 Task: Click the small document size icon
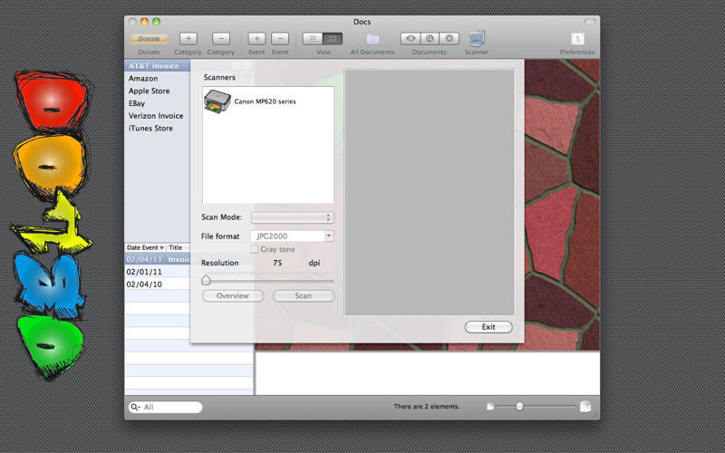pyautogui.click(x=490, y=407)
